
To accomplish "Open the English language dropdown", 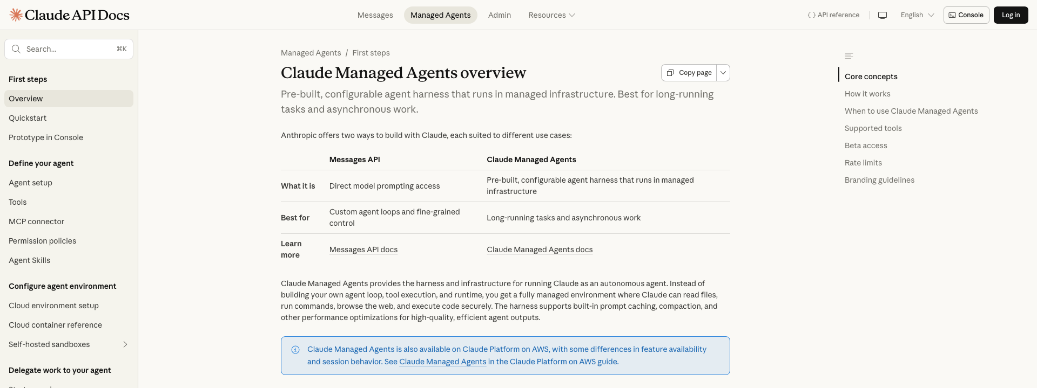I will coord(917,15).
